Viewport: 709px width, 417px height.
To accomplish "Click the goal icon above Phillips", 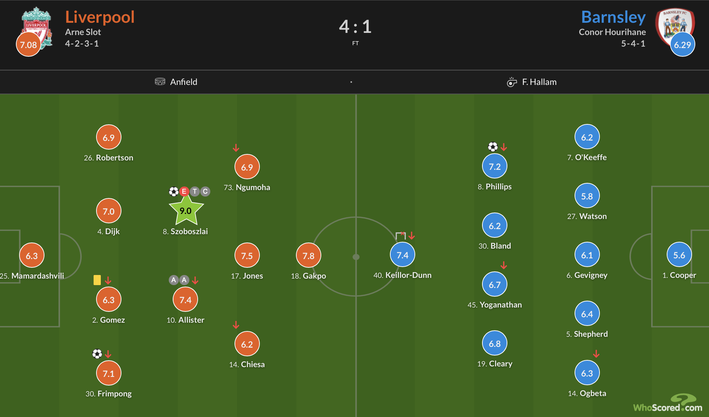I will click(x=493, y=147).
